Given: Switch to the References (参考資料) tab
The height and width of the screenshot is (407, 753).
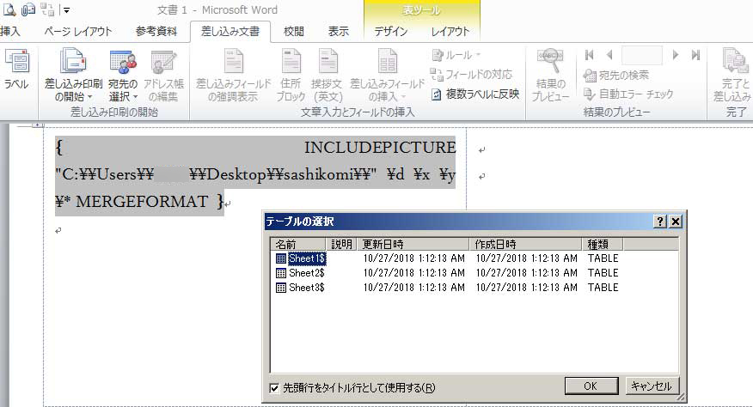Looking at the screenshot, I should (156, 32).
